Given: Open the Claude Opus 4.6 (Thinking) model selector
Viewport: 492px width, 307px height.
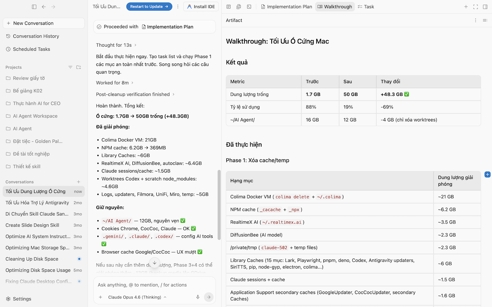Looking at the screenshot, I should pos(137,297).
